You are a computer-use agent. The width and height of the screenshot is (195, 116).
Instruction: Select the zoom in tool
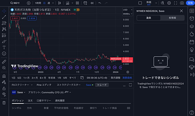pos(4,68)
